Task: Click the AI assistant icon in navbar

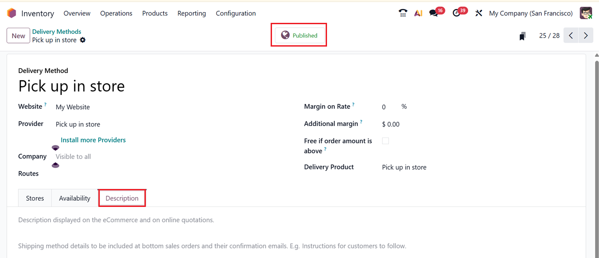Action: [418, 13]
